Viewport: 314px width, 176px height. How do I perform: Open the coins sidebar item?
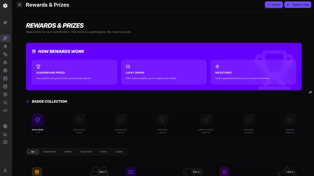[x=5, y=54]
